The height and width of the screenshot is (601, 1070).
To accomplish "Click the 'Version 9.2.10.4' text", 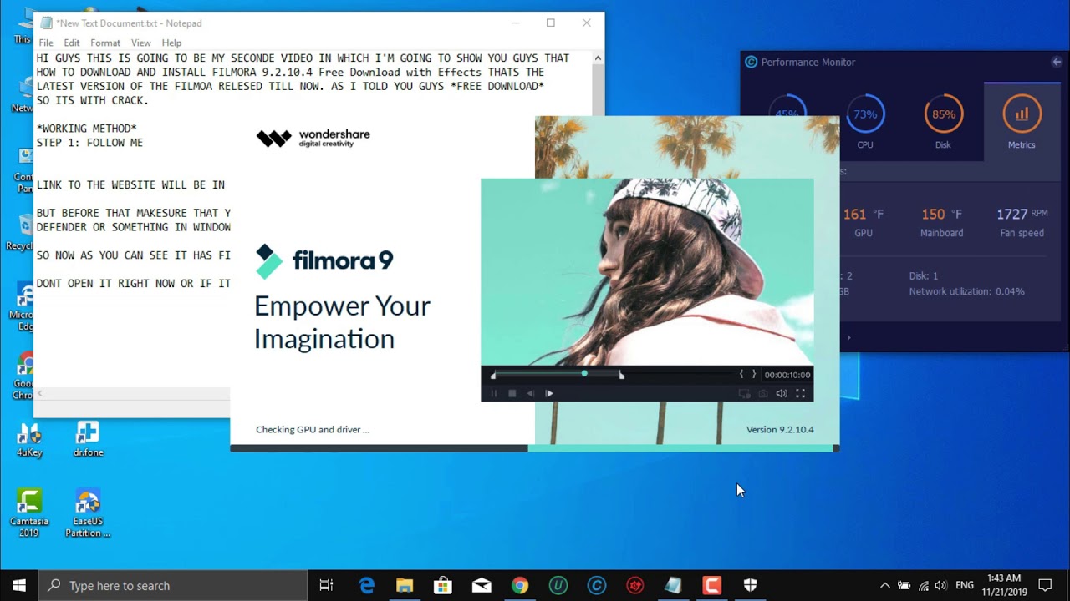I will [x=780, y=429].
